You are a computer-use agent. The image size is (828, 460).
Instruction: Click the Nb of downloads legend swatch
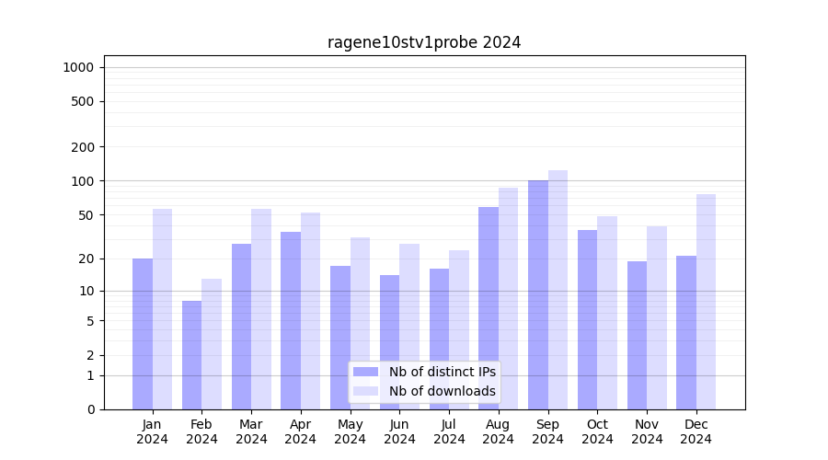click(x=366, y=391)
